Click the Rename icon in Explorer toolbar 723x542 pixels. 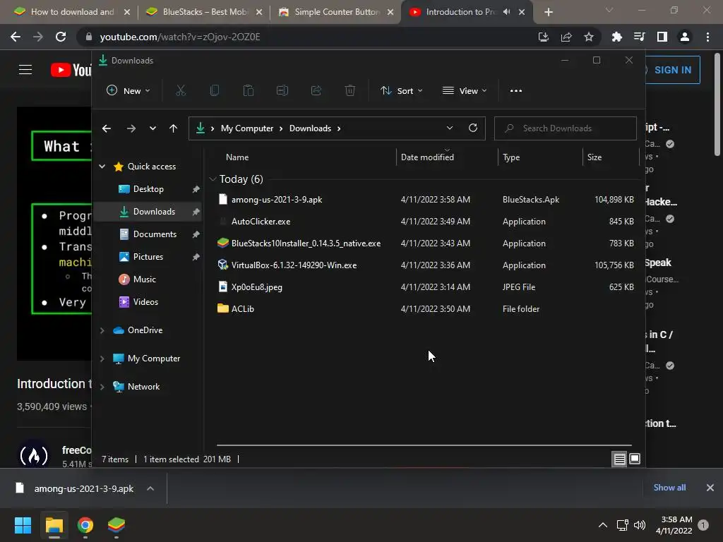pyautogui.click(x=282, y=91)
